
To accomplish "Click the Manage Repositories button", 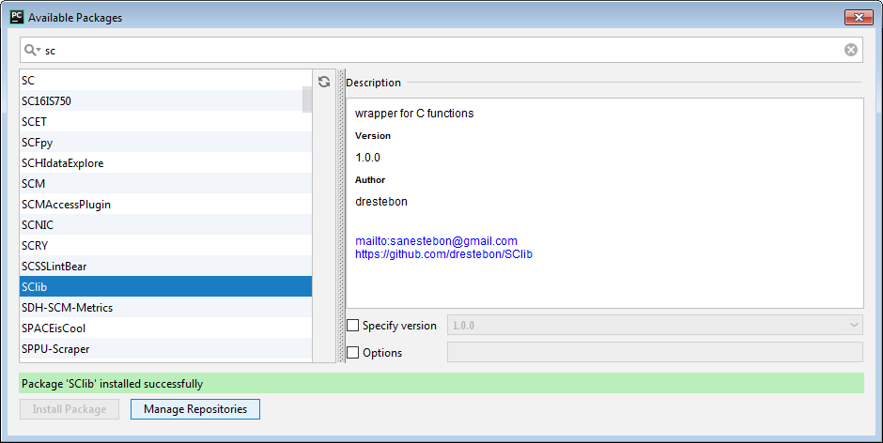I will pos(195,409).
